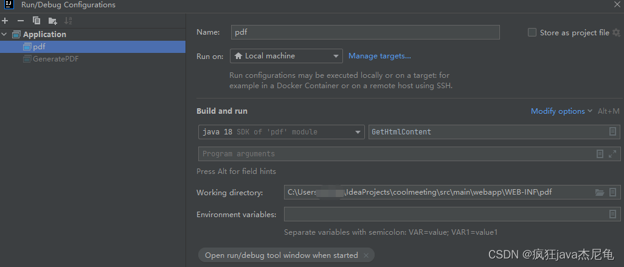Select the GeneratePDF configuration

(55, 59)
